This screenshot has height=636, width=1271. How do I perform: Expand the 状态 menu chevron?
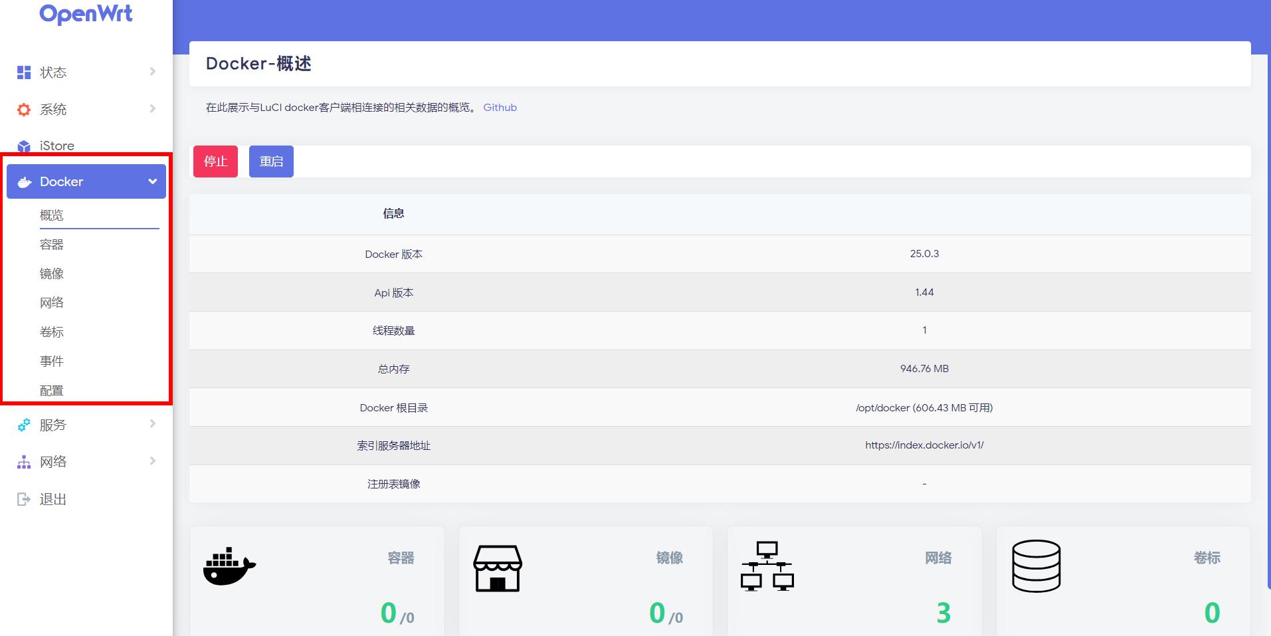(153, 72)
